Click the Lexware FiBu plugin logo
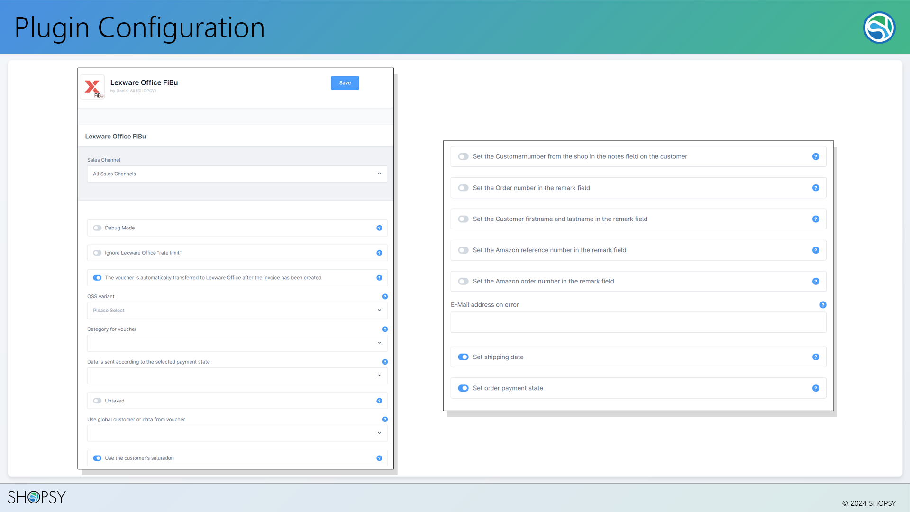 pos(92,87)
